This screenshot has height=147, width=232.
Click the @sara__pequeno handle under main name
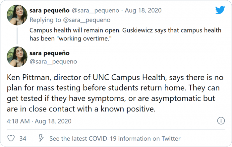pyautogui.click(x=53, y=61)
